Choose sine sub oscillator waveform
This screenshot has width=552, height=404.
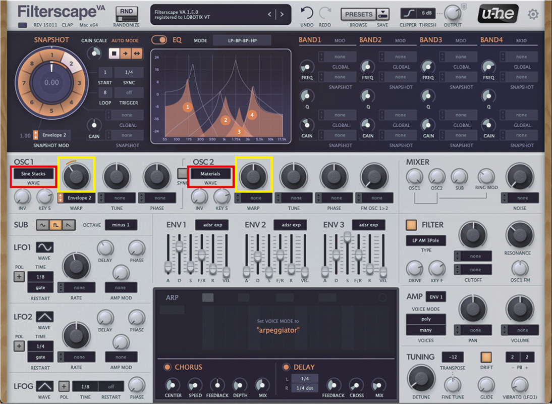(43, 225)
